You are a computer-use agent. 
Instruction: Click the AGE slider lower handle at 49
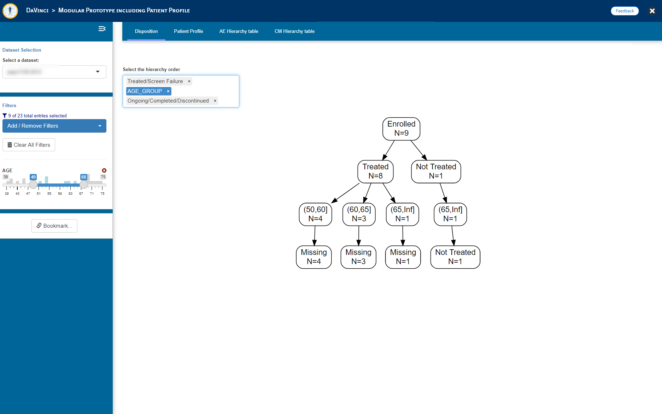click(33, 185)
